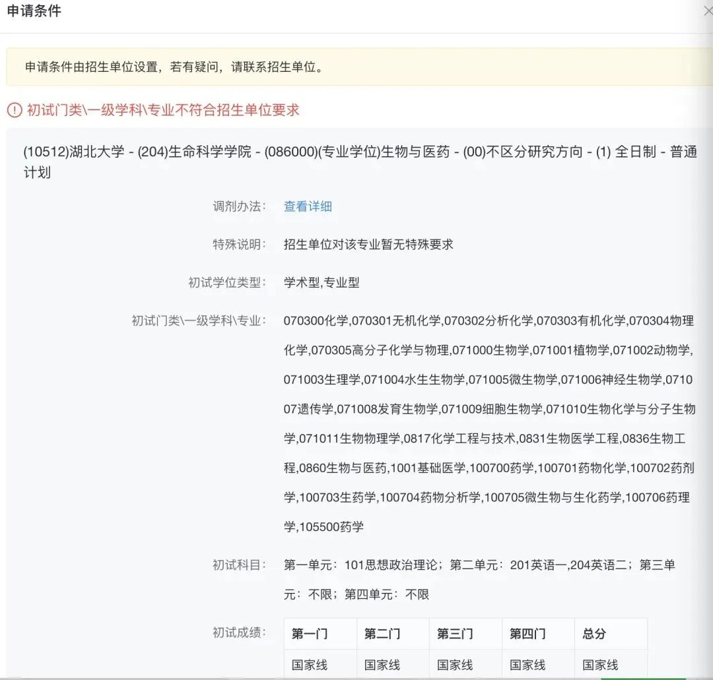
Task: Click the 特殊说明 label
Action: tap(239, 245)
